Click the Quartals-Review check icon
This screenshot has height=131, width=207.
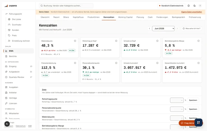[x=6, y=77]
